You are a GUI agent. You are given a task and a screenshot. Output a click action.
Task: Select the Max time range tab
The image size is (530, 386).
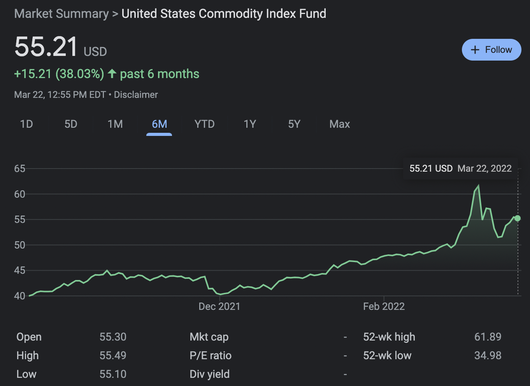pyautogui.click(x=340, y=124)
